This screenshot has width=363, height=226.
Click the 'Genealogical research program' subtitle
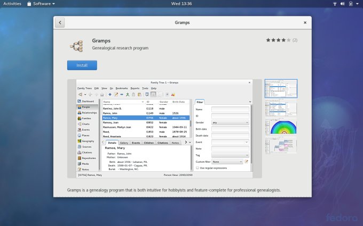pyautogui.click(x=120, y=48)
